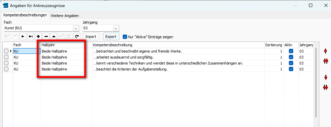Click KU cell in 'arbeitet ausdauernd' row
This screenshot has height=127, width=331.
[x=27, y=57]
